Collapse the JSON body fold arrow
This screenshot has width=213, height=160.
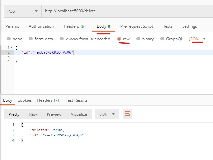click(x=11, y=48)
